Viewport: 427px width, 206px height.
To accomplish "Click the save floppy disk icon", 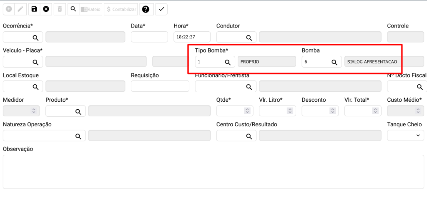I will click(x=34, y=9).
